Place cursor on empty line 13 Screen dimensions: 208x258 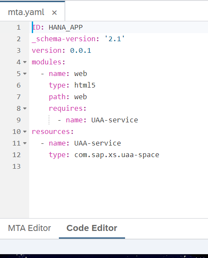[x=119, y=167]
